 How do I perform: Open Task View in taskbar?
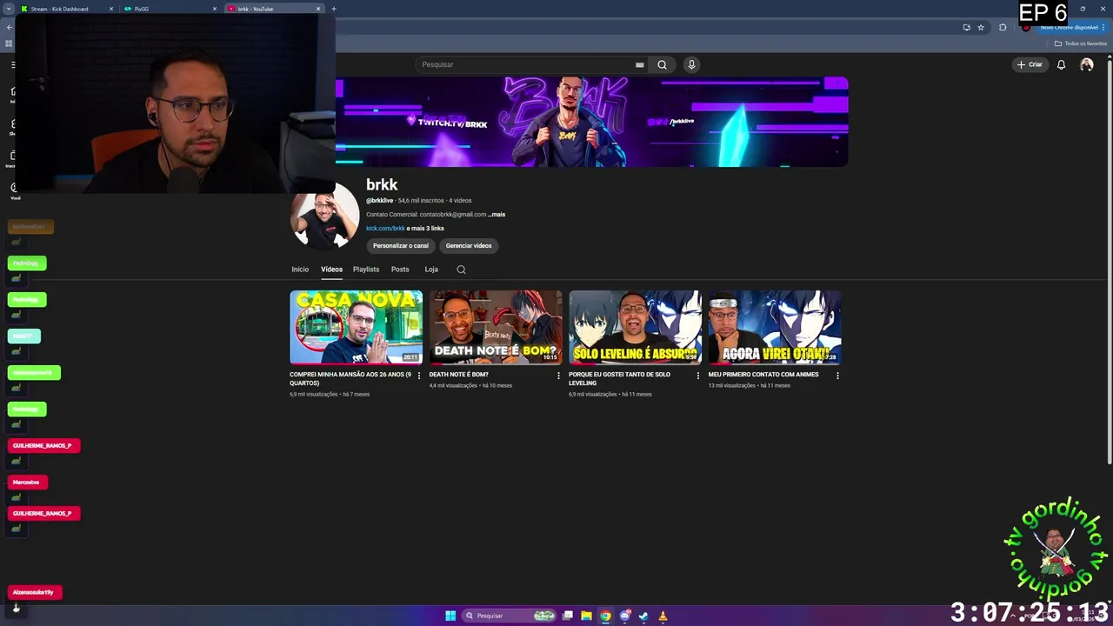[x=568, y=616]
